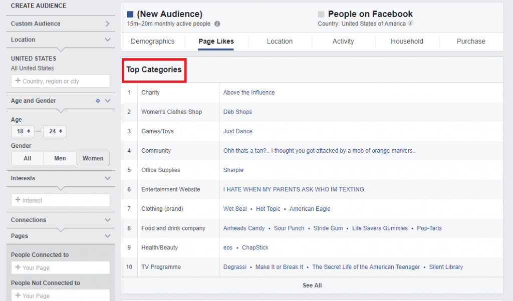Collapse the Location section
This screenshot has width=513, height=301.
coord(107,40)
